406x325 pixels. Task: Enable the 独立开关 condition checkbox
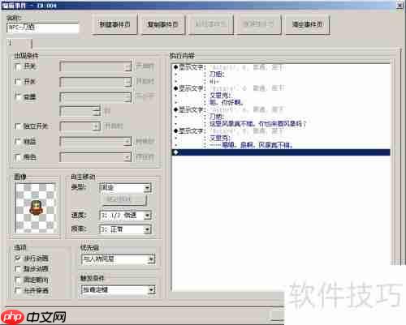(18, 126)
